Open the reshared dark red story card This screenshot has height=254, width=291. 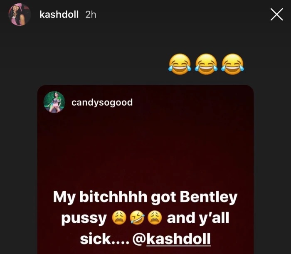145,170
